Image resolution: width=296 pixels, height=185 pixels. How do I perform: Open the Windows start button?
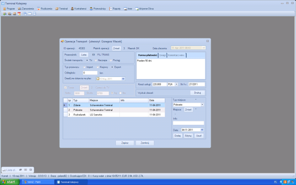point(10,182)
